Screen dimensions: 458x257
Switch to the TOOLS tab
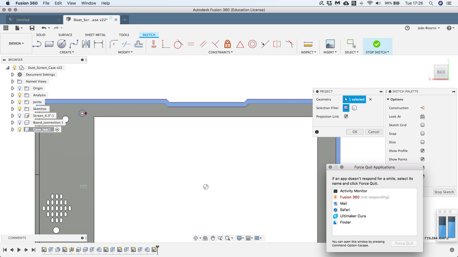click(x=124, y=35)
